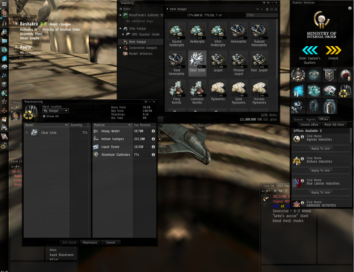Switch to the Agents tab
The image size is (354, 272).
(311, 119)
